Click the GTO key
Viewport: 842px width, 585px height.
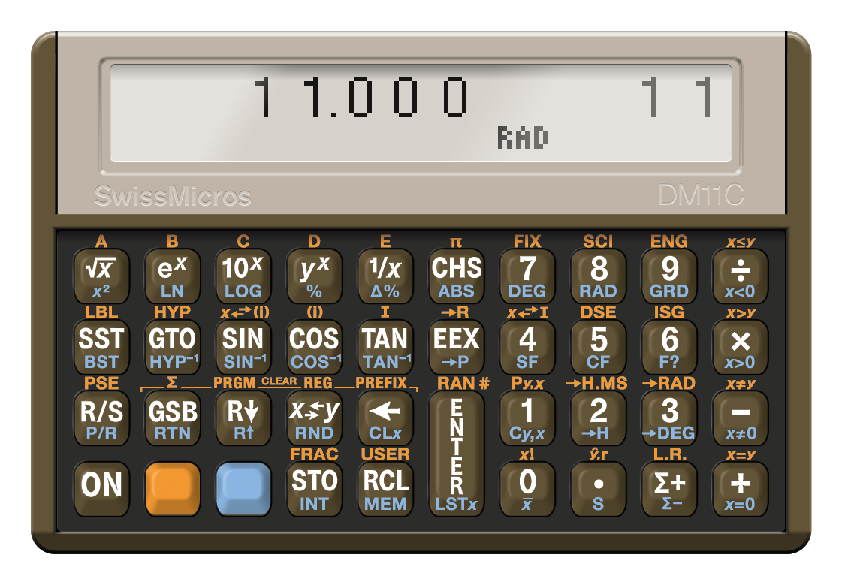[x=172, y=347]
